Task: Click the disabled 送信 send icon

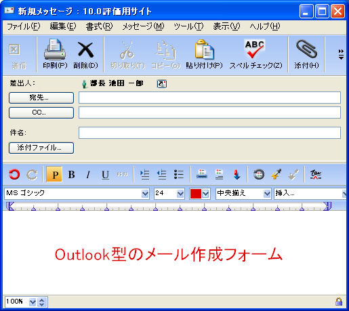Action: coord(14,49)
